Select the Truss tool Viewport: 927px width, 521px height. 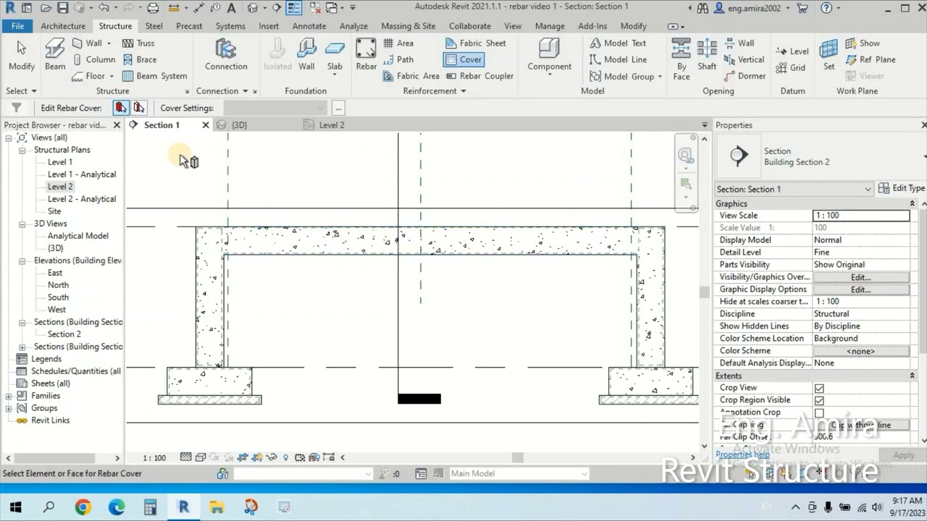pos(138,43)
